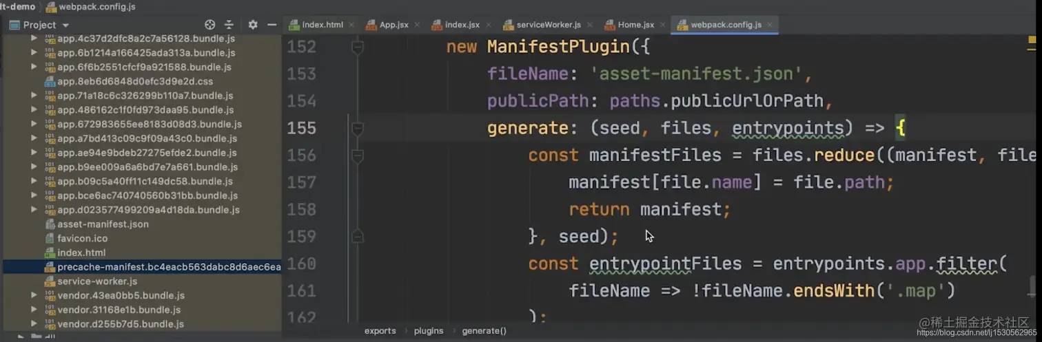Open the Project view dropdown
Viewport: 1042px width, 342px height.
(x=66, y=25)
